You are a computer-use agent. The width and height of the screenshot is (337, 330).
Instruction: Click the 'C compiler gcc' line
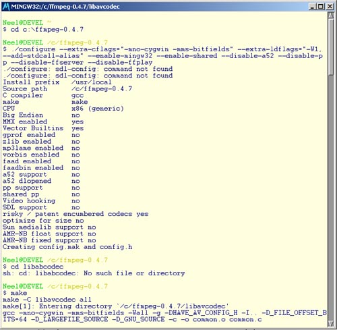[43, 95]
